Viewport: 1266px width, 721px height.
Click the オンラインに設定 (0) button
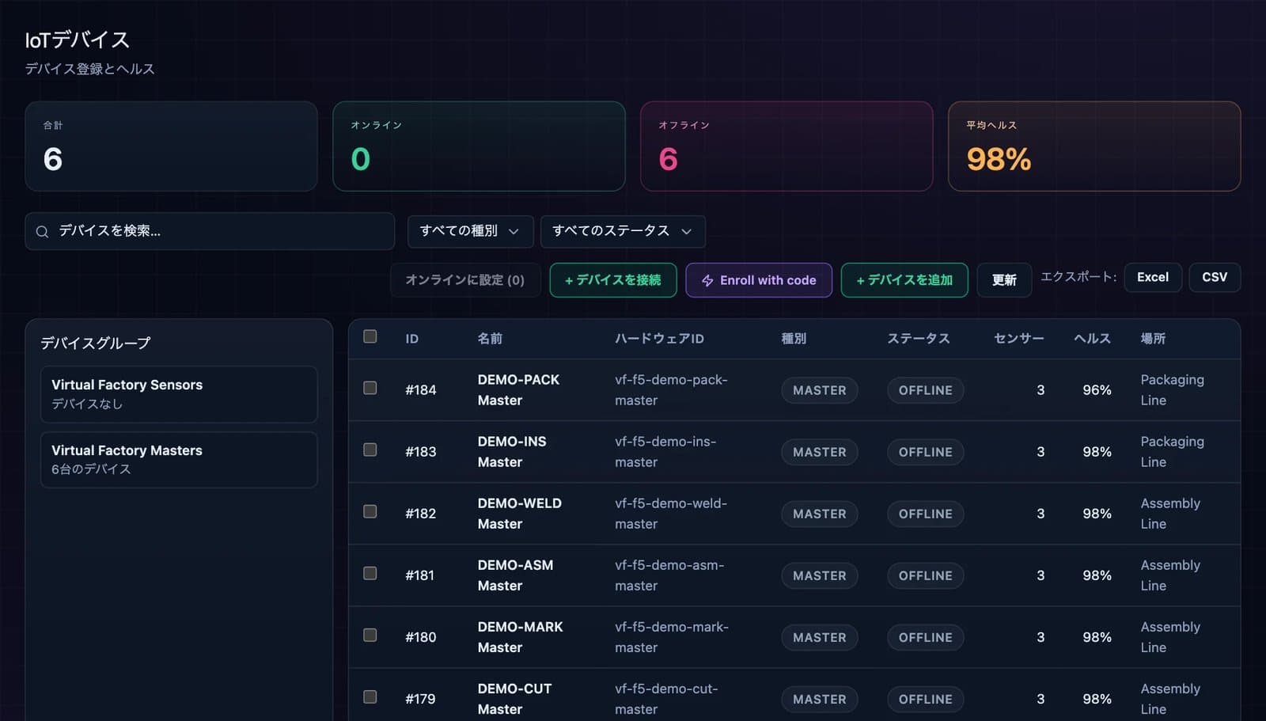[465, 280]
